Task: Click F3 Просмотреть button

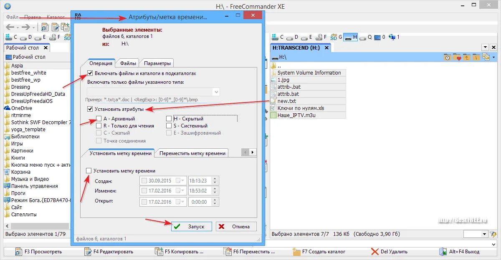Action: coord(38,252)
